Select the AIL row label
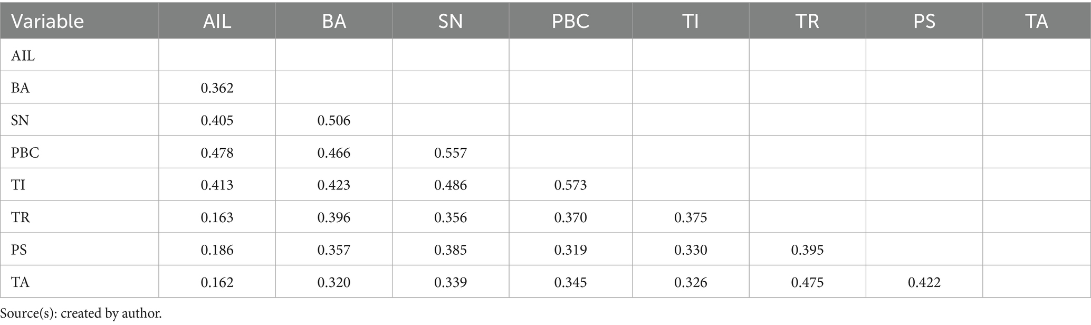The width and height of the screenshot is (1091, 325). pos(23,55)
